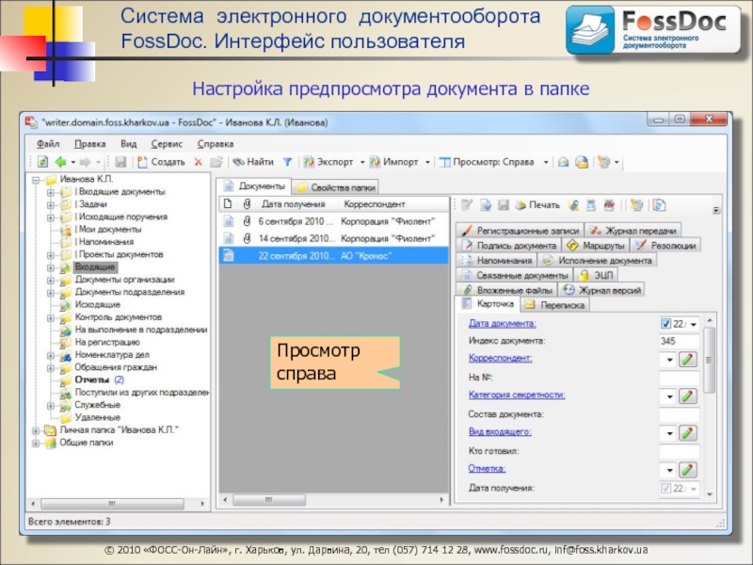Image resolution: width=753 pixels, height=565 pixels.
Task: Open the Категория секретности dropdown
Action: click(669, 396)
